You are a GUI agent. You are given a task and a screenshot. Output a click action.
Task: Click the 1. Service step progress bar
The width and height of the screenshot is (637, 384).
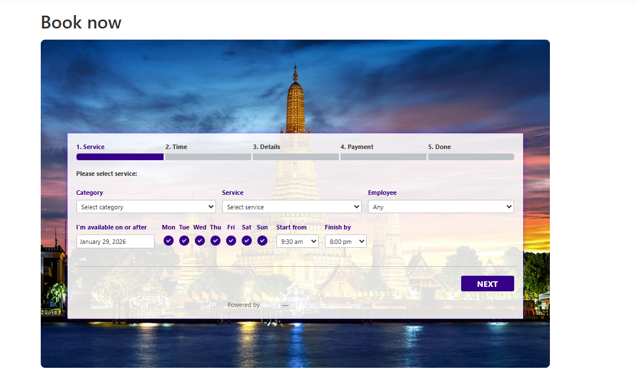pos(120,157)
